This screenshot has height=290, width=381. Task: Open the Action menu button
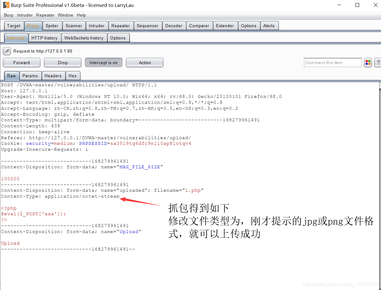click(145, 63)
